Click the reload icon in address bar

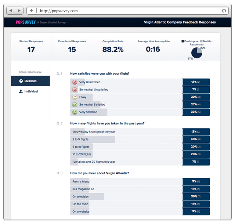point(224,11)
